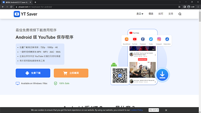The height and width of the screenshot is (113, 201).
Task: Click the green shield safe icon
Action: 55,83
